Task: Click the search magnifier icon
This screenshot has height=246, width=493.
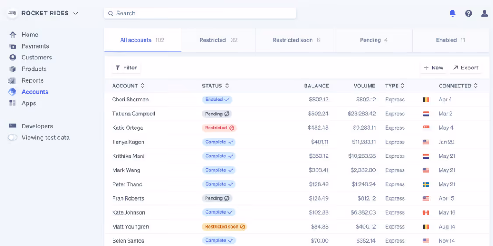Action: click(x=110, y=14)
